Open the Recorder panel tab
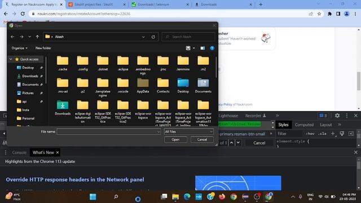 coord(256,116)
